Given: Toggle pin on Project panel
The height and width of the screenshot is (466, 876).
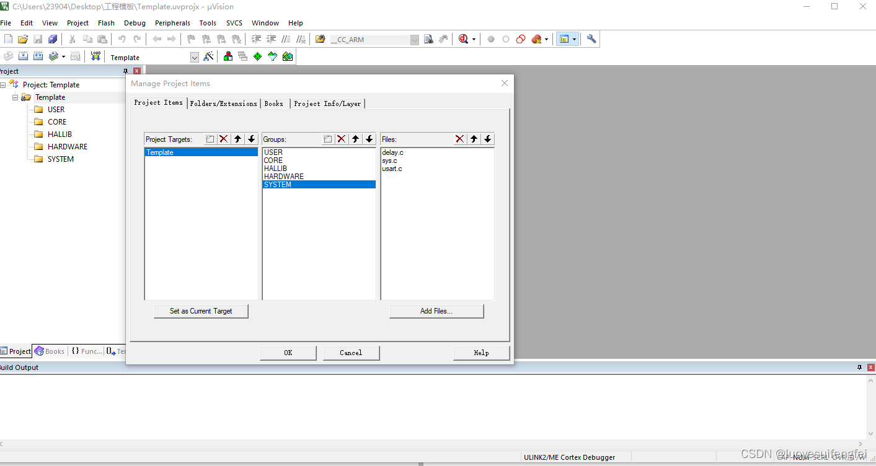Looking at the screenshot, I should [126, 71].
